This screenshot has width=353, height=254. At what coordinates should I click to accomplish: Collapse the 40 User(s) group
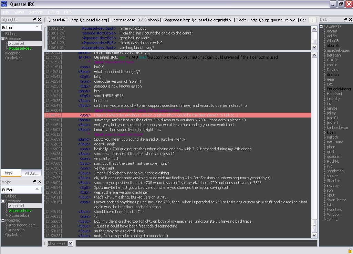pyautogui.click(x=321, y=27)
